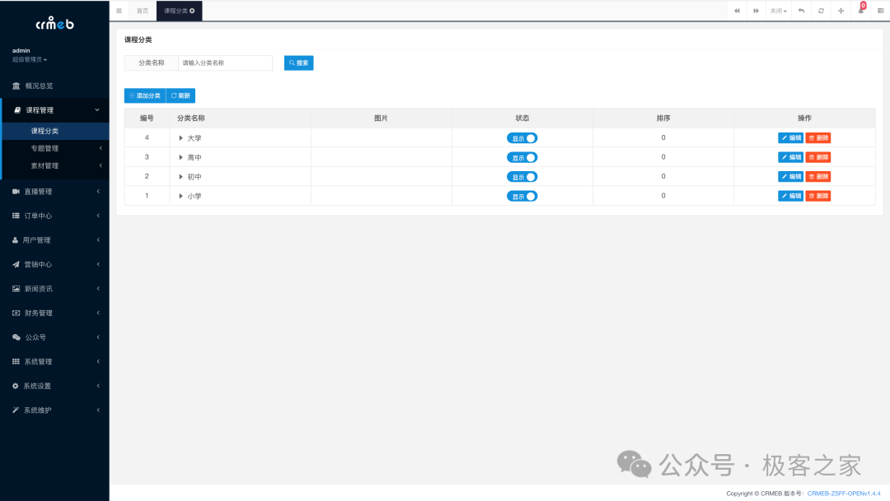Expand the 小学 category row triangle
The width and height of the screenshot is (890, 501).
(180, 196)
